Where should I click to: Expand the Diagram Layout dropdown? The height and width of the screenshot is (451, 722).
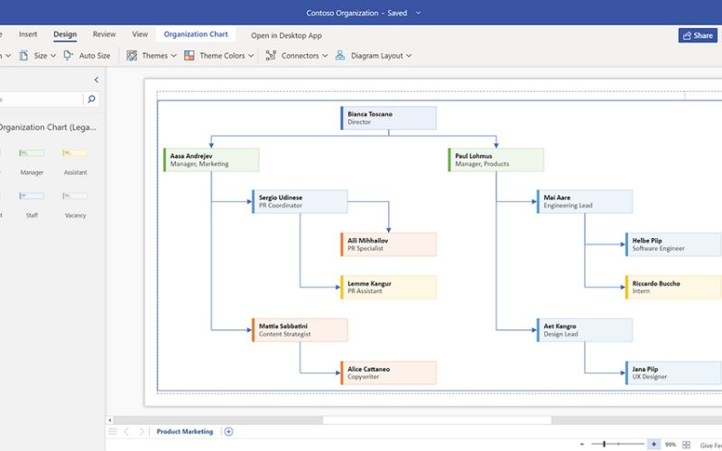[409, 56]
